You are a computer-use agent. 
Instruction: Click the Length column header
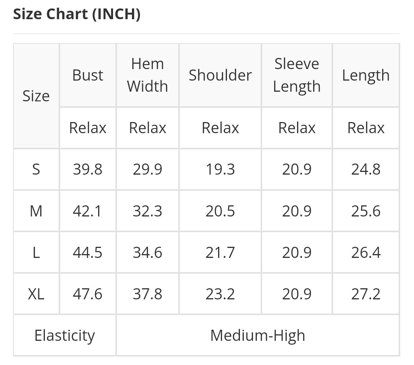(x=366, y=75)
